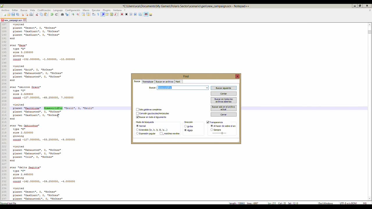Viewport: 372px width, 209px height.
Task: Open the Codificación menu
Action: (x=44, y=10)
